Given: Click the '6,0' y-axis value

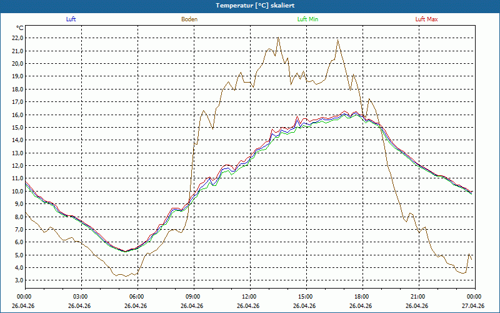Looking at the screenshot, I should [x=19, y=242].
